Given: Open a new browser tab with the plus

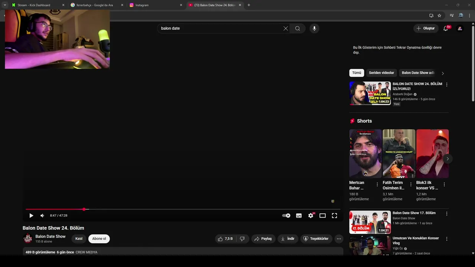Looking at the screenshot, I should 249,5.
